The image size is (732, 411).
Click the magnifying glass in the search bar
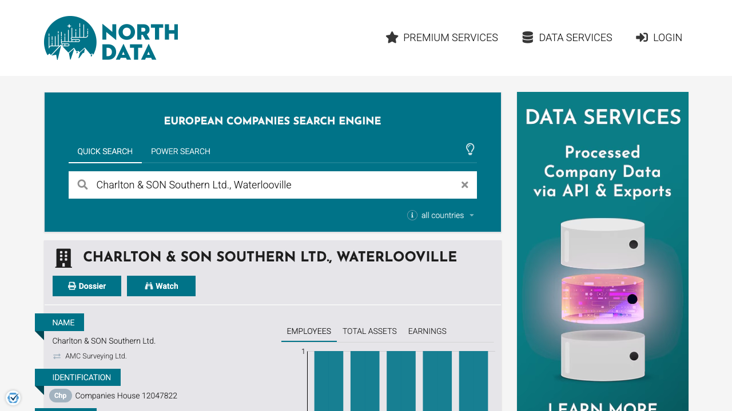(82, 184)
